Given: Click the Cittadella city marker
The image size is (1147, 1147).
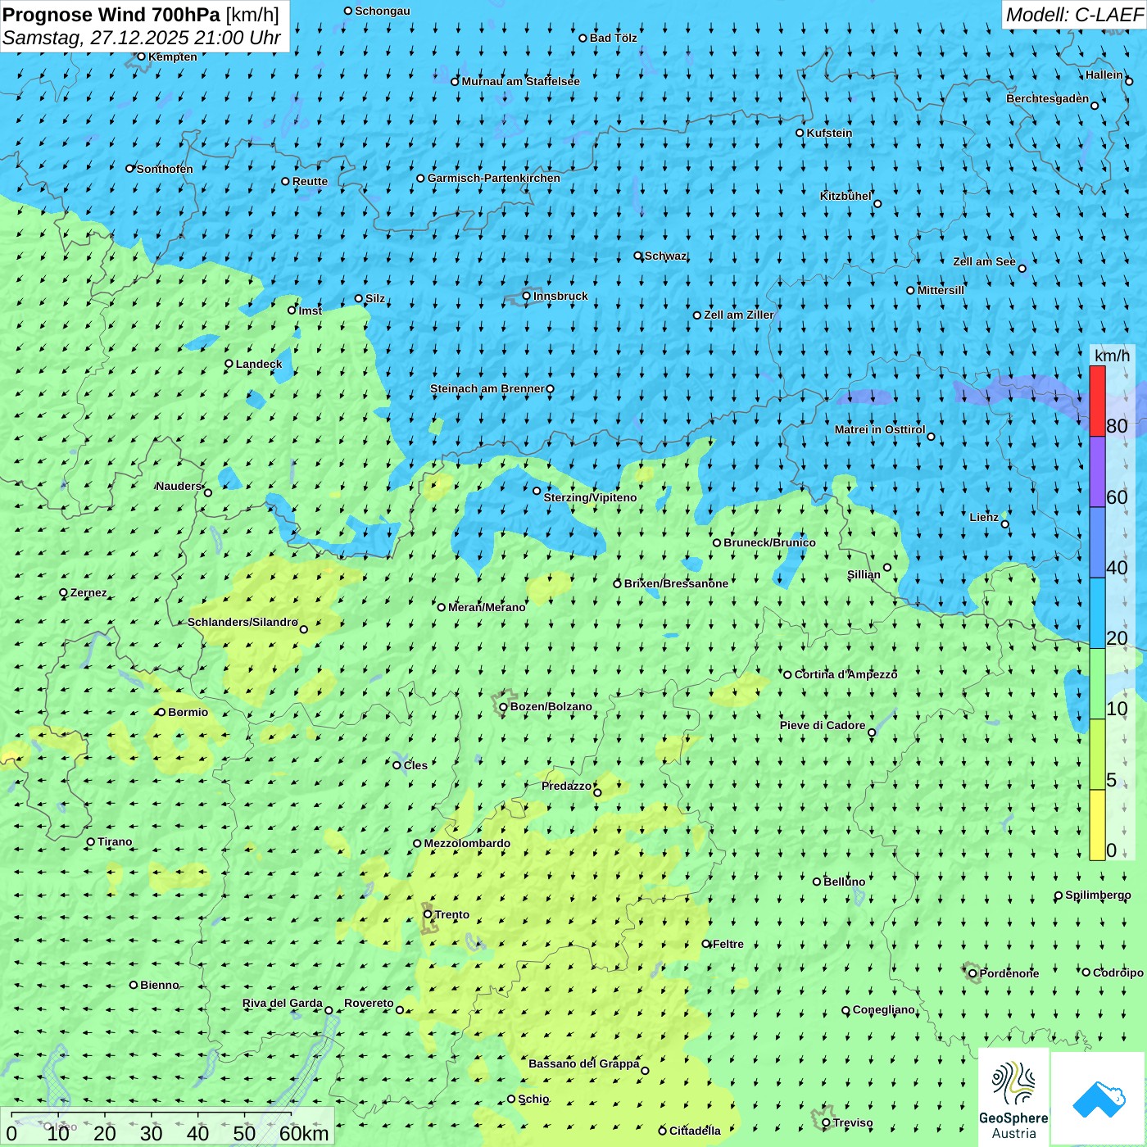Looking at the screenshot, I should [x=663, y=1131].
